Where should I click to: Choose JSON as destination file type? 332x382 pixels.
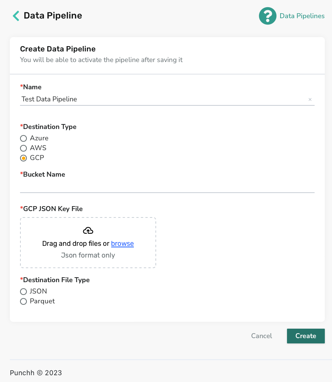[23, 292]
